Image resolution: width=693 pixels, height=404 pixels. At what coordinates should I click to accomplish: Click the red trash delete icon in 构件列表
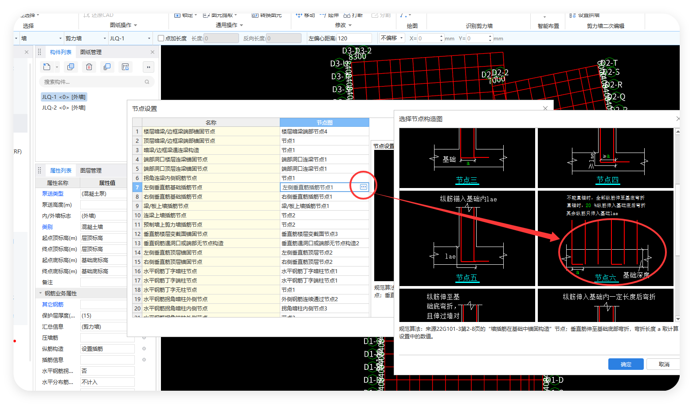pyautogui.click(x=89, y=67)
